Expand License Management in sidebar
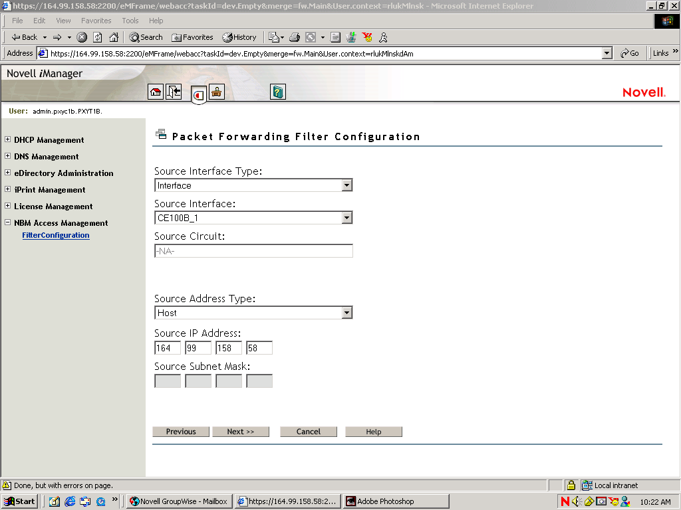Image resolution: width=681 pixels, height=510 pixels. [x=7, y=206]
